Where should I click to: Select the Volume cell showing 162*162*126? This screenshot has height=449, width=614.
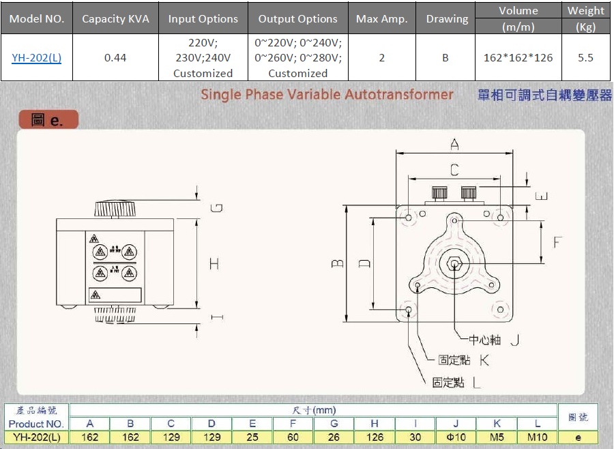point(518,58)
